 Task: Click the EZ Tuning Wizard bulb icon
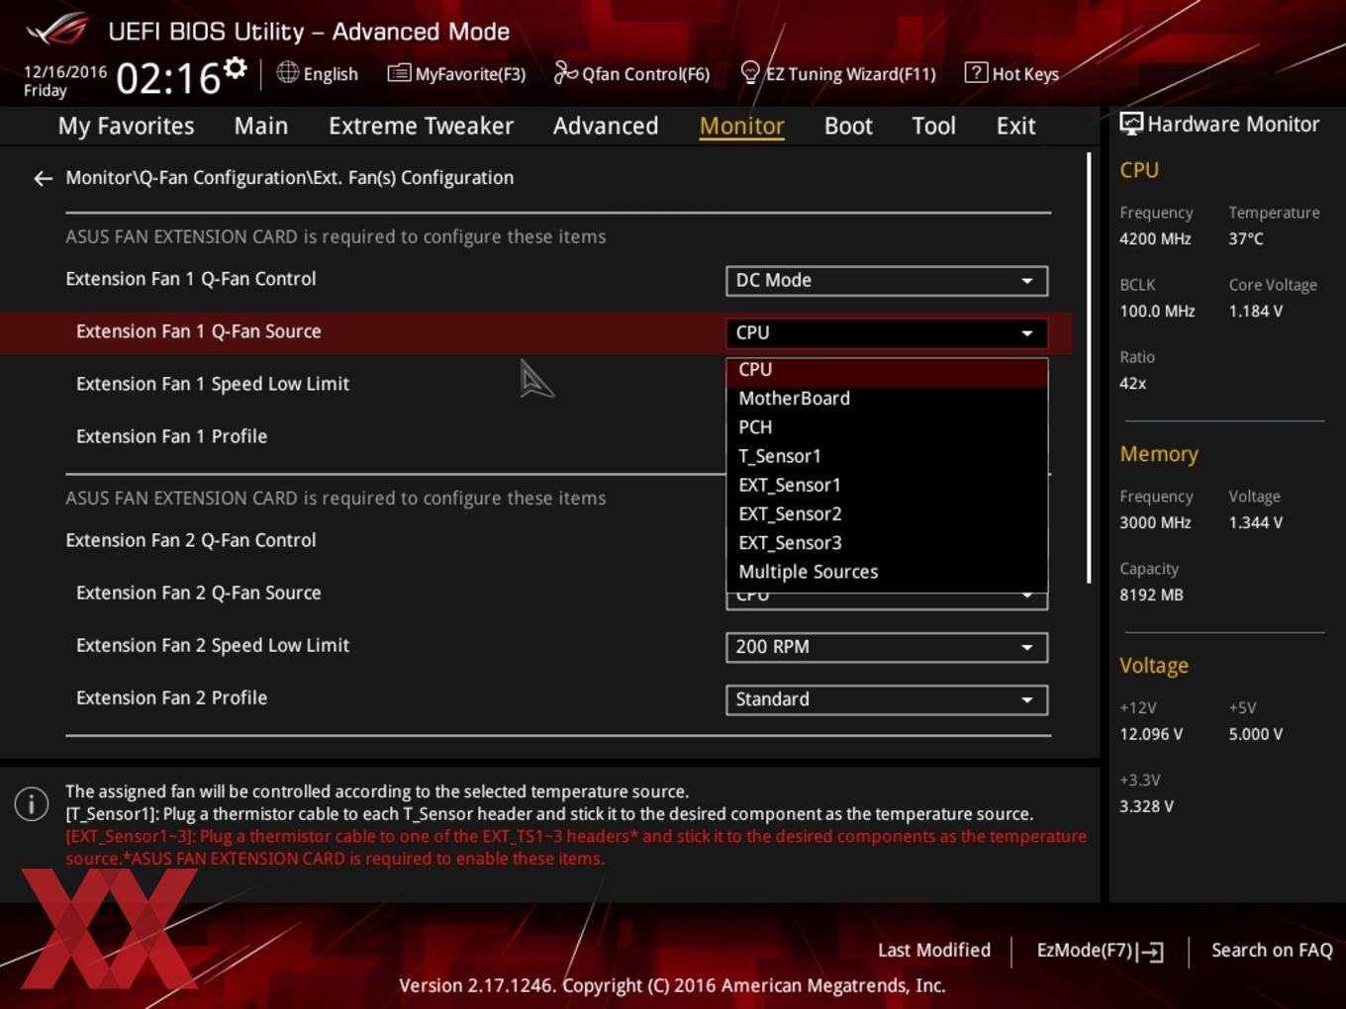point(750,72)
